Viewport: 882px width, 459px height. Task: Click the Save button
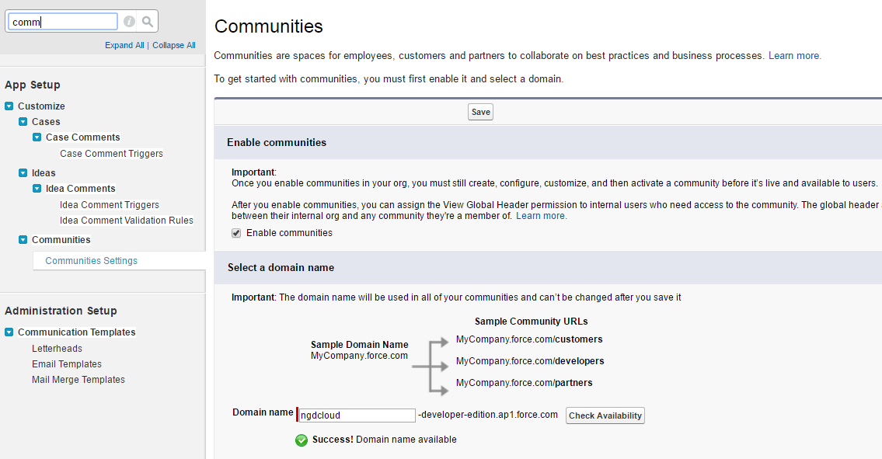point(480,111)
